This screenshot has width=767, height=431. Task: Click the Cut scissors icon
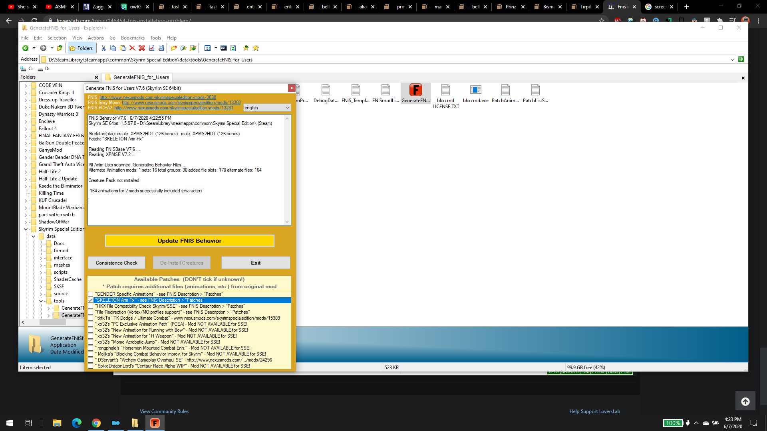(103, 48)
